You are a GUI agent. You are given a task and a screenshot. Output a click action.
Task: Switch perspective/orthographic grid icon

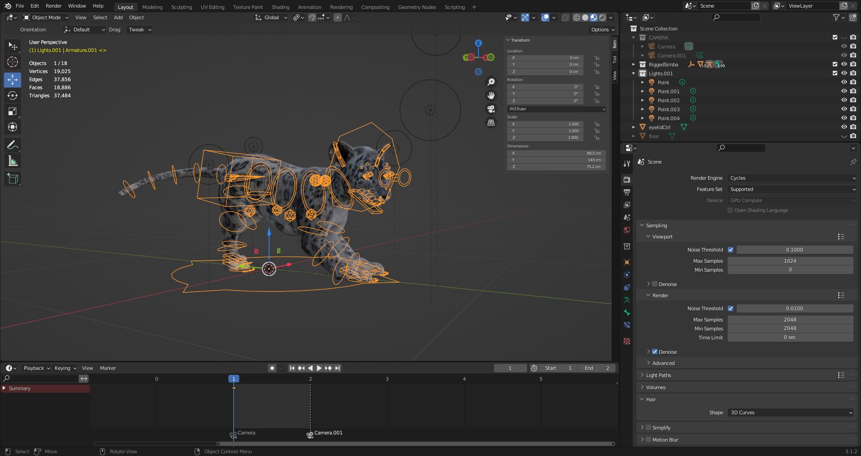(x=491, y=122)
